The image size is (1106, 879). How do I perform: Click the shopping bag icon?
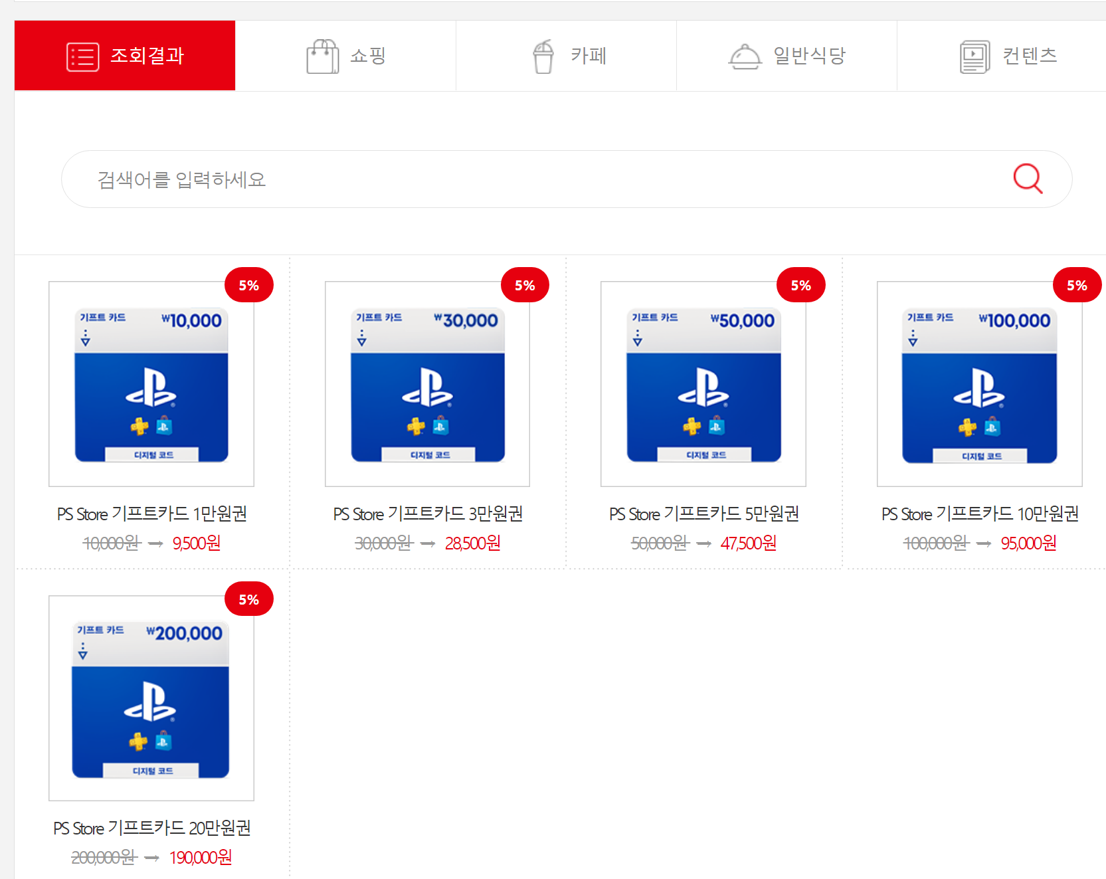tap(323, 56)
